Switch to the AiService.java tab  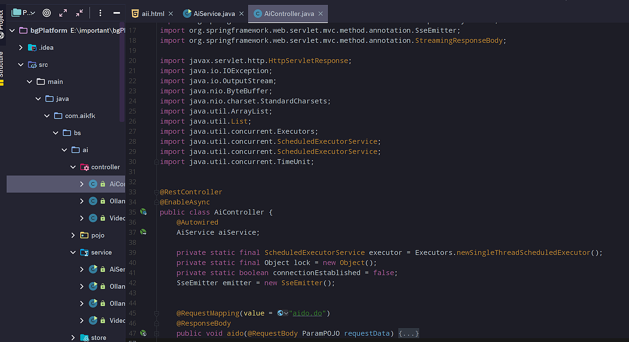point(214,14)
